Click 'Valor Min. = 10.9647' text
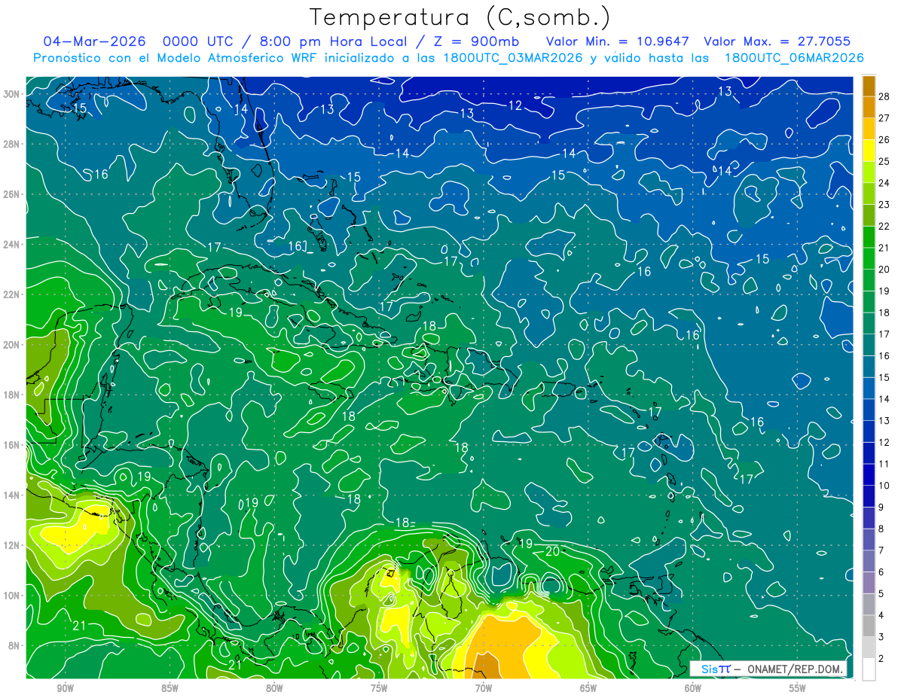 [x=617, y=41]
